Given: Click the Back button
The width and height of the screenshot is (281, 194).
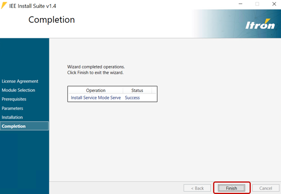Looking at the screenshot, I should tap(197, 188).
